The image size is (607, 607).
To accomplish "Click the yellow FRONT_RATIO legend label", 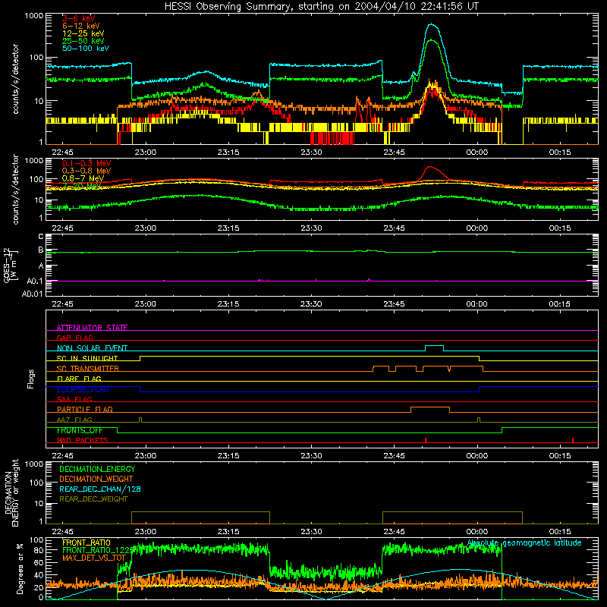I will click(86, 543).
